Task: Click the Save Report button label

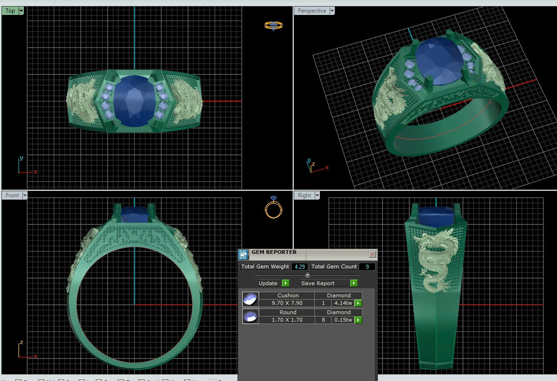Action: point(318,283)
